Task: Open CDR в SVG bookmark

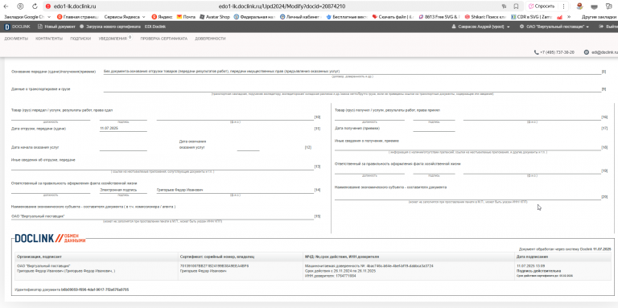Action: coord(532,17)
